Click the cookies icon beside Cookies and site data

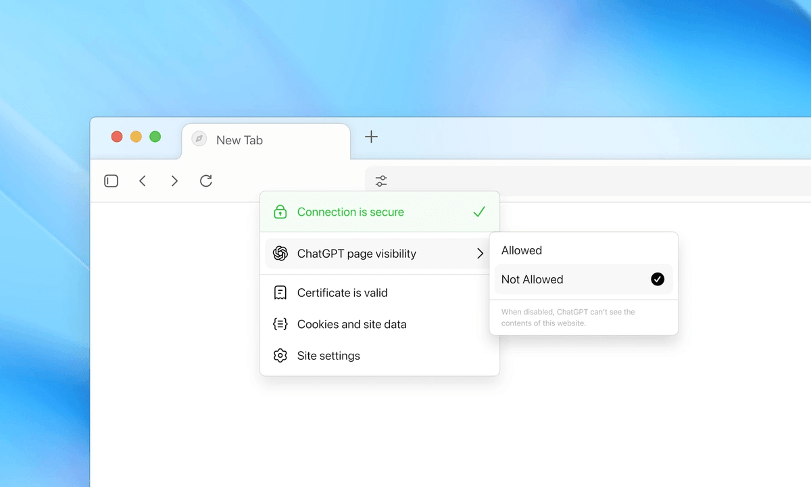280,324
